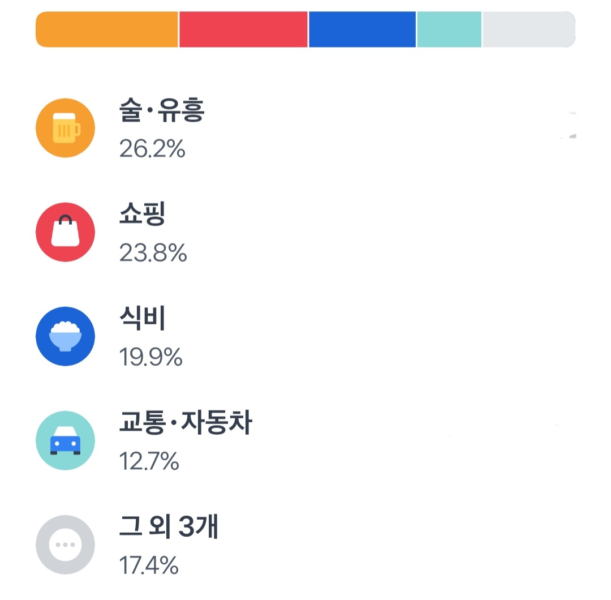Select the red segment of the spending bar
611x600 pixels.
point(243,29)
